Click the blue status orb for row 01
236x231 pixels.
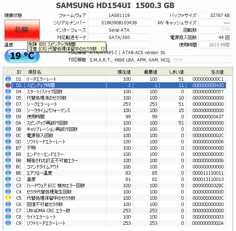(x=8, y=79)
